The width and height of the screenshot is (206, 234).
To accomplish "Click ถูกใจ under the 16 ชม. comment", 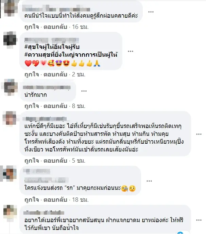I will [x=32, y=27].
